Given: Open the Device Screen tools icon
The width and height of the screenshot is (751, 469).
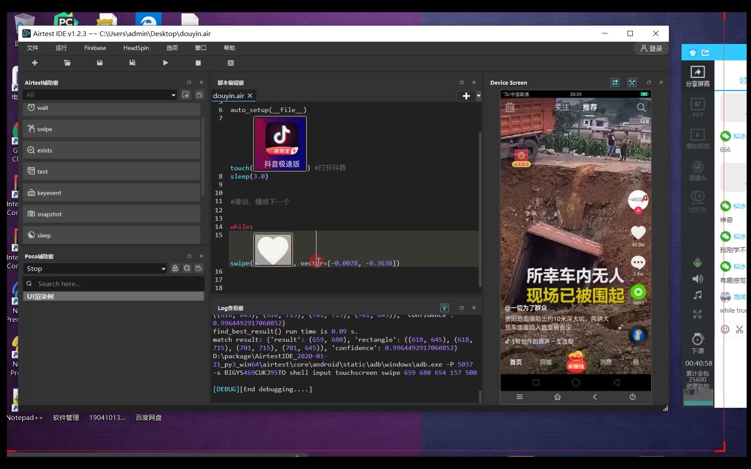Looking at the screenshot, I should click(x=632, y=83).
